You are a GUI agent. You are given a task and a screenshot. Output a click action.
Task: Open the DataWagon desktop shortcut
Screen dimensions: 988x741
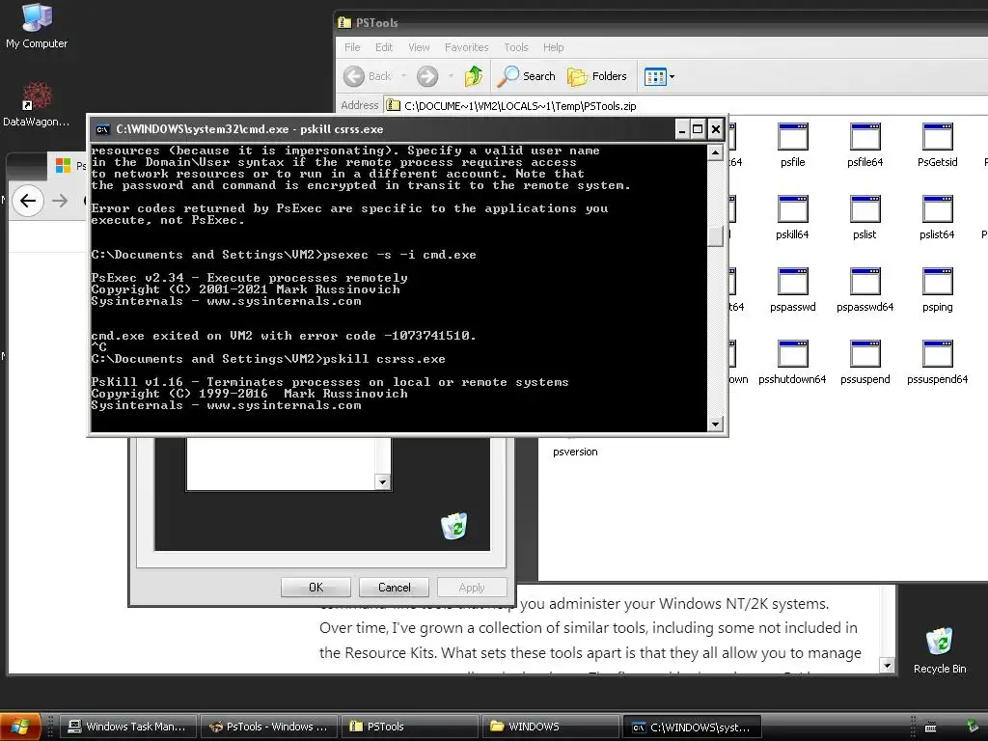click(x=37, y=104)
